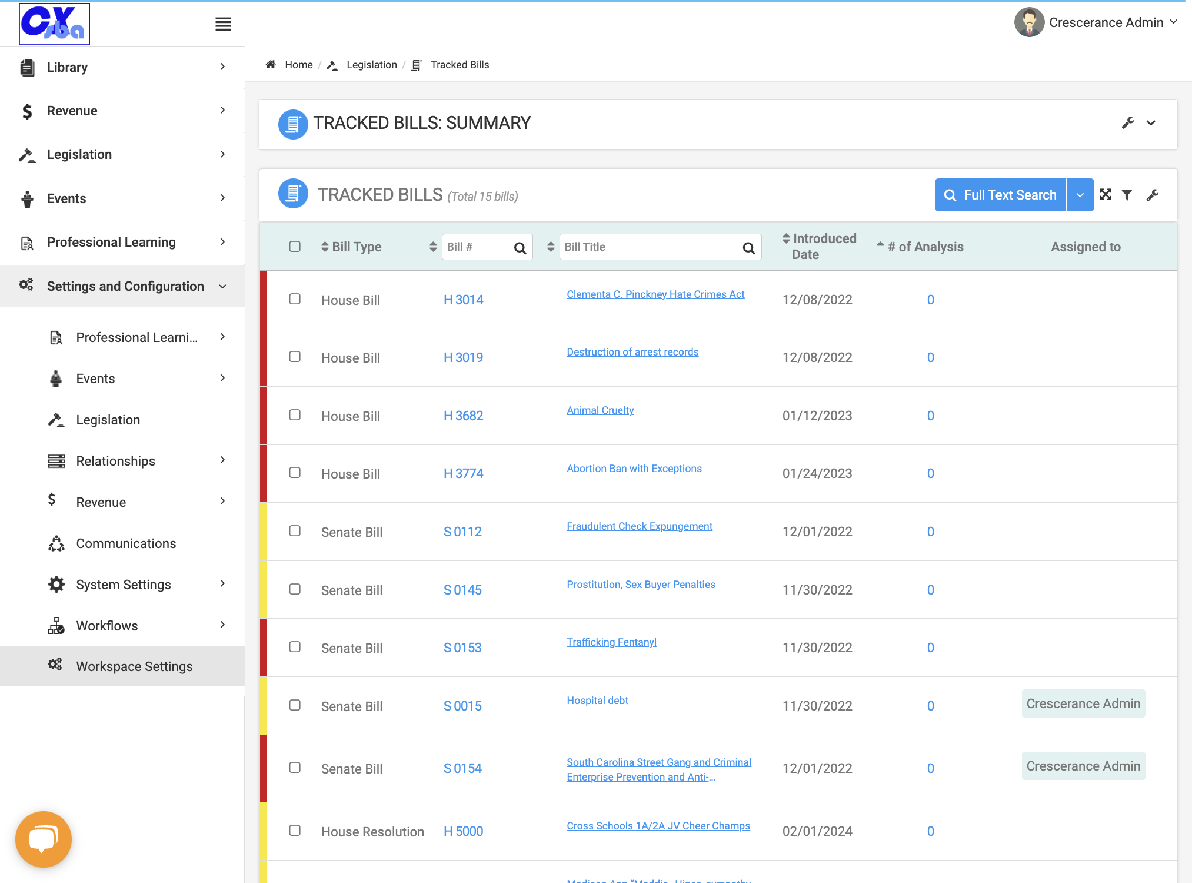The height and width of the screenshot is (883, 1192).
Task: Collapse Settings and Configuration menu
Action: coord(122,286)
